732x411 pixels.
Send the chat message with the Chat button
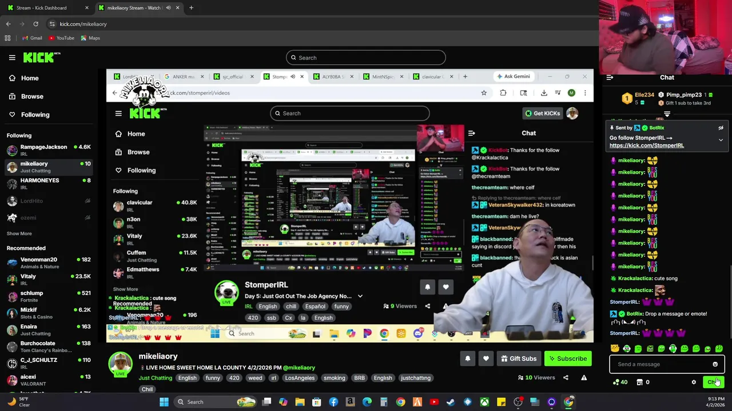pos(713,382)
